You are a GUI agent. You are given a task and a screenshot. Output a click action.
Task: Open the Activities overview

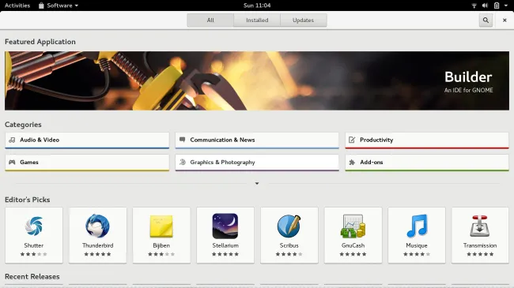click(17, 6)
